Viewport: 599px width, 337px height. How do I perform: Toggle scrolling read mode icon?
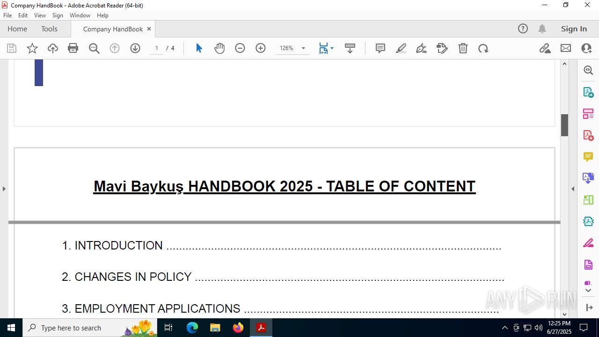(x=350, y=48)
